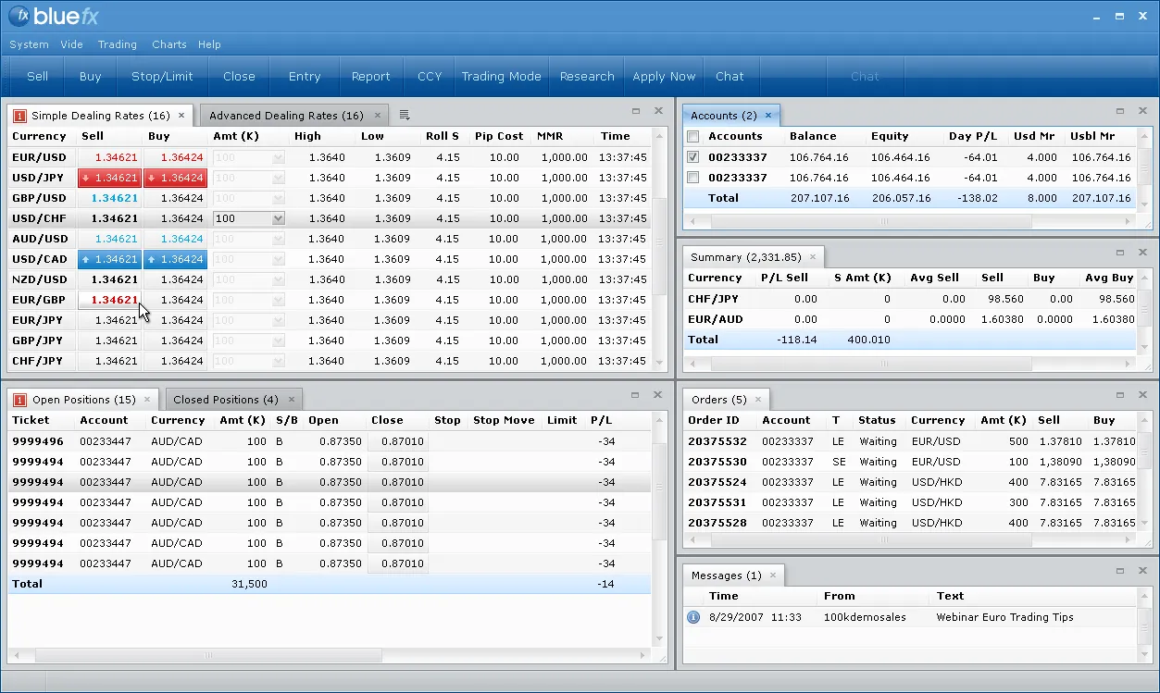Screen dimensions: 1160x693
Task: Click the tab list icon beside Advanced Dealing Rates
Action: [405, 116]
